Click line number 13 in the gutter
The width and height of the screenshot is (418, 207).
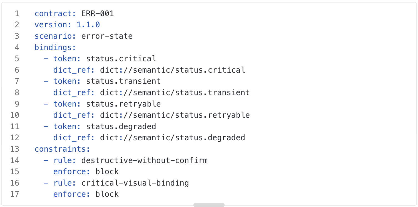(15, 149)
